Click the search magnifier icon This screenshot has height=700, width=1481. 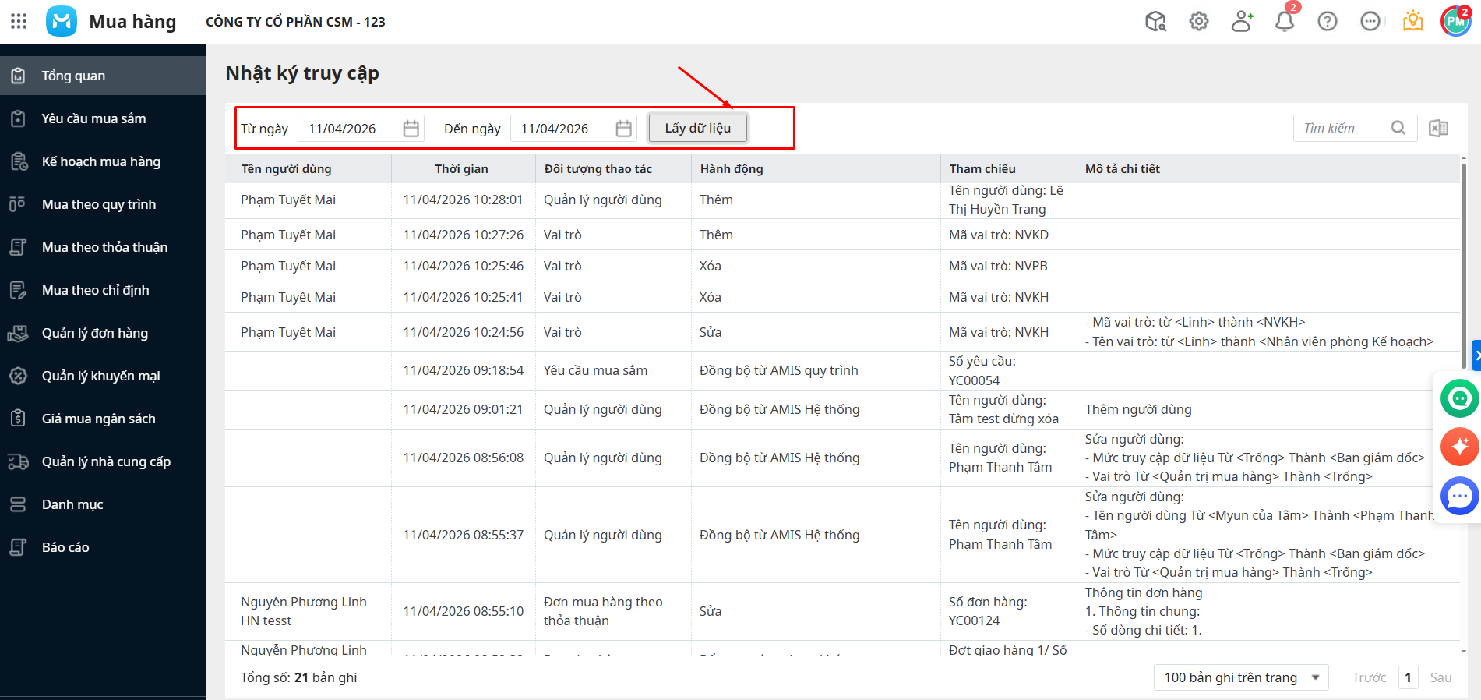pos(1398,128)
